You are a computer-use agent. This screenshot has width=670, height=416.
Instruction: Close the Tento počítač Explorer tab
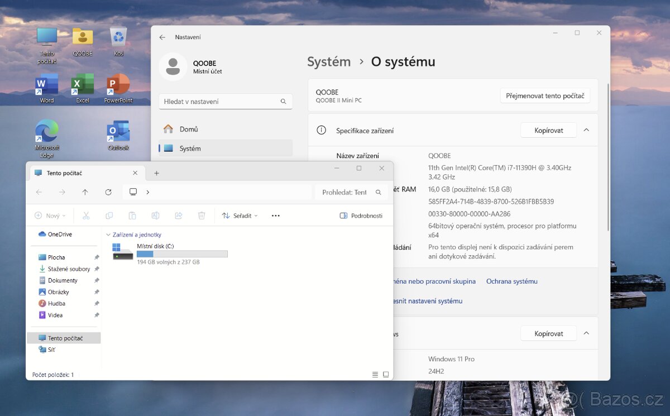(x=135, y=173)
